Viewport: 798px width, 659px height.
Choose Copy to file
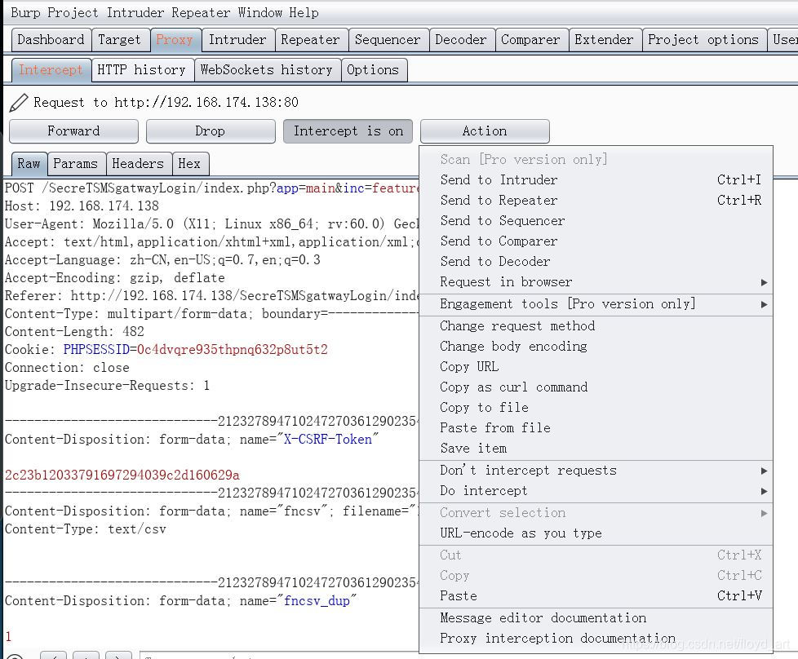[x=596, y=408]
